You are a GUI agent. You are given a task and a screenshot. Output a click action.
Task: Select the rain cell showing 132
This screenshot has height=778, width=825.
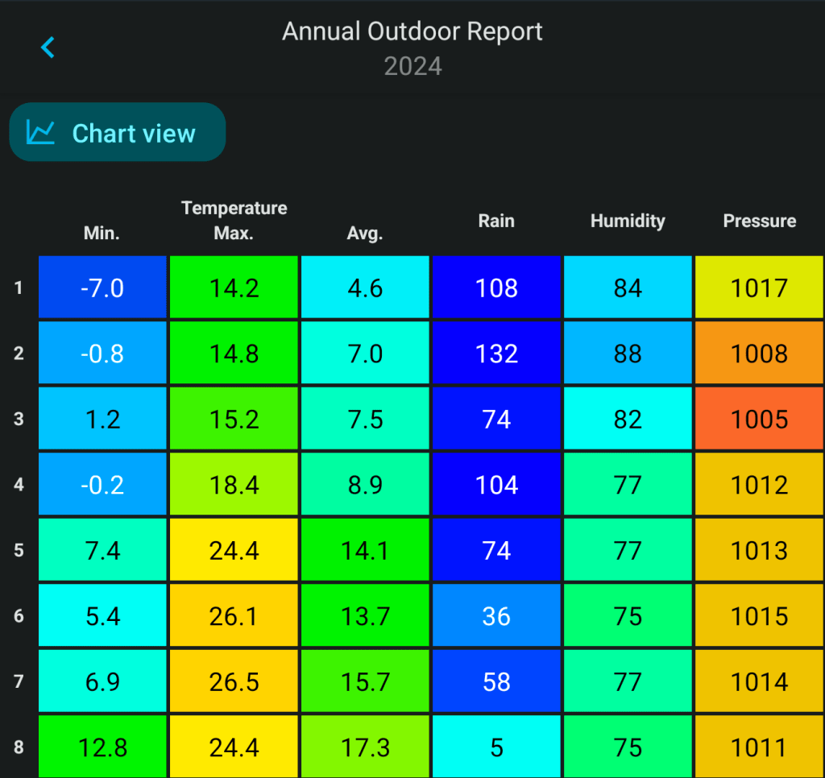pos(496,354)
